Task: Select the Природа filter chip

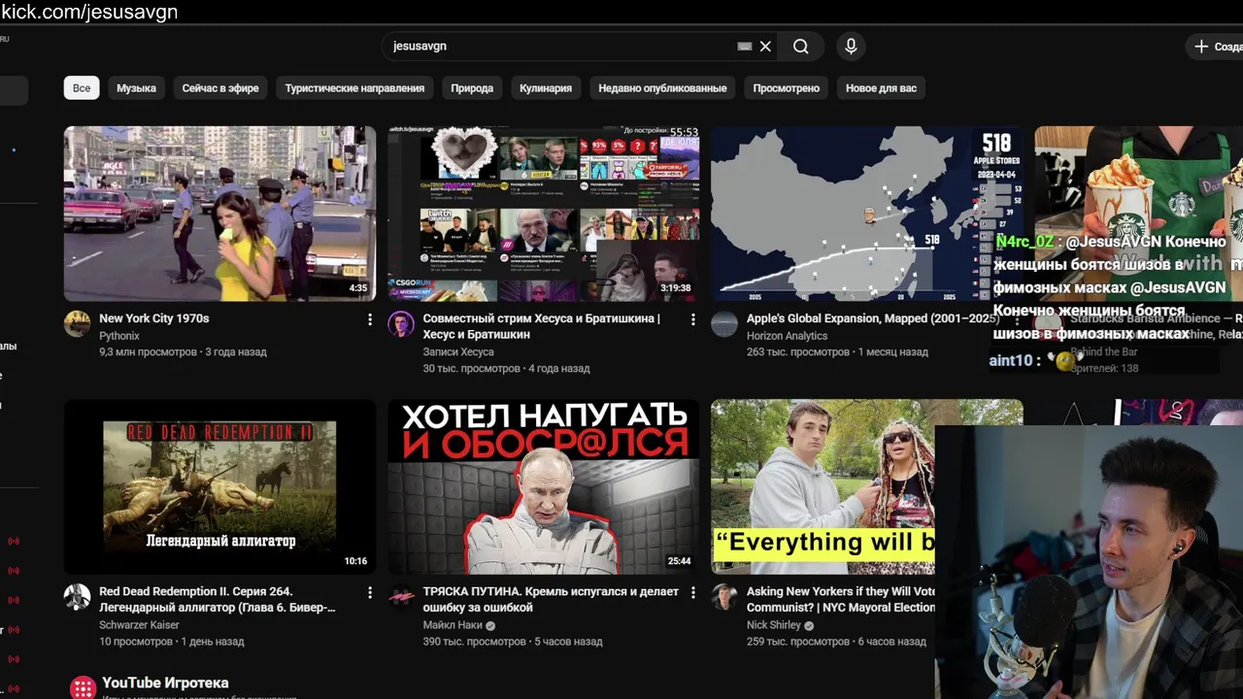Action: pos(472,87)
